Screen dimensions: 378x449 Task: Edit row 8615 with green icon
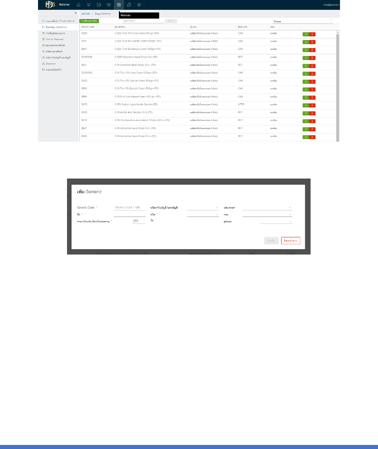coord(306,66)
